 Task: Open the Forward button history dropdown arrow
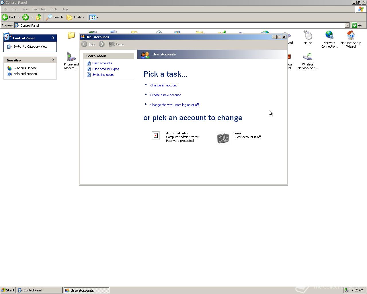[32, 17]
